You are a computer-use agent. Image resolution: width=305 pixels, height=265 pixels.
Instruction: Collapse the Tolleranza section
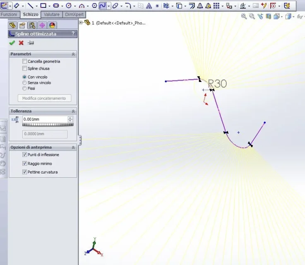click(x=73, y=111)
